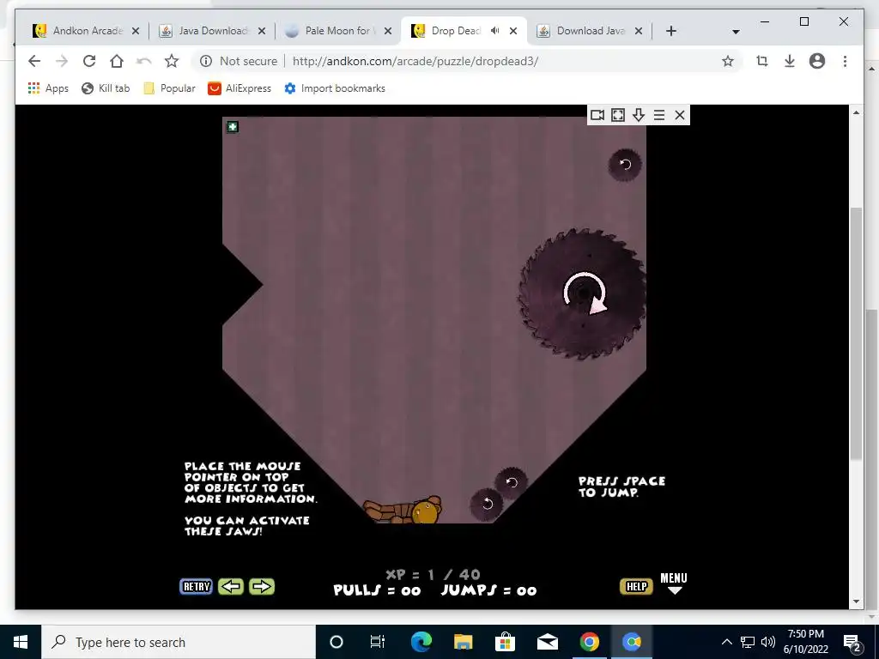Show hidden system tray icons
879x659 pixels.
(x=726, y=642)
